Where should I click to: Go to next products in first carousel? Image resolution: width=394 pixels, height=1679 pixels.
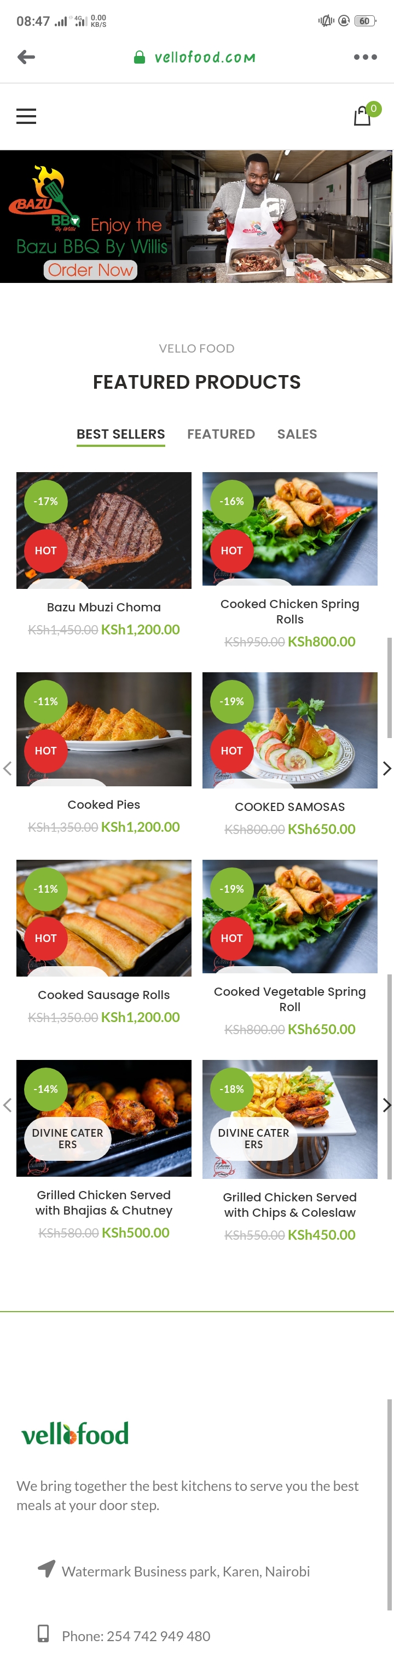(386, 768)
